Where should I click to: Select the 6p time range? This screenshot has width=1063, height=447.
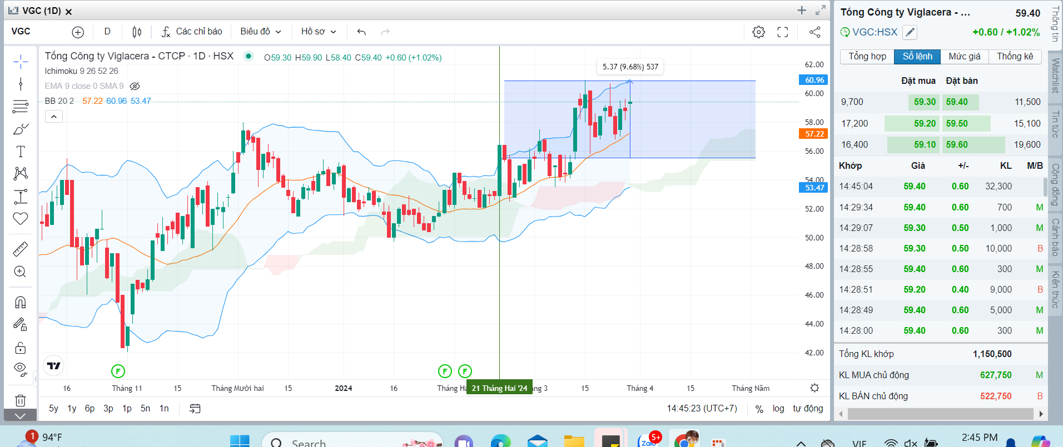coord(90,409)
